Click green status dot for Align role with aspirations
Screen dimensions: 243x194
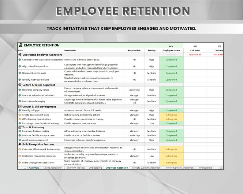20,66
